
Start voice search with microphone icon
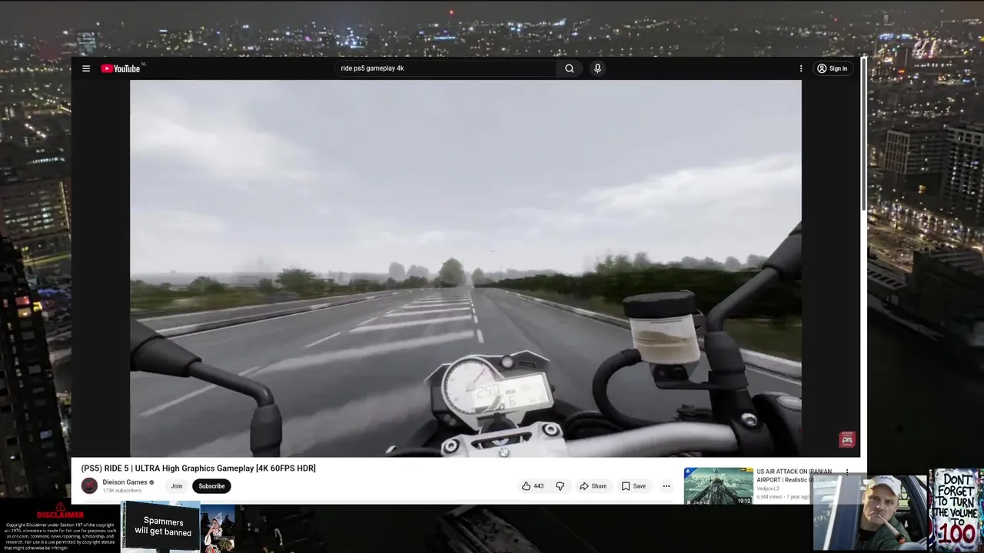[597, 68]
